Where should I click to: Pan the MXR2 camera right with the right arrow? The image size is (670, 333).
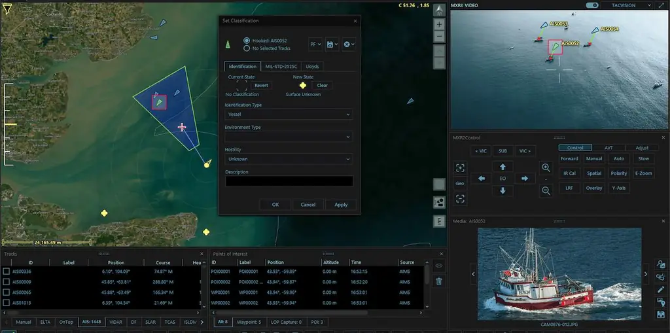click(x=524, y=179)
